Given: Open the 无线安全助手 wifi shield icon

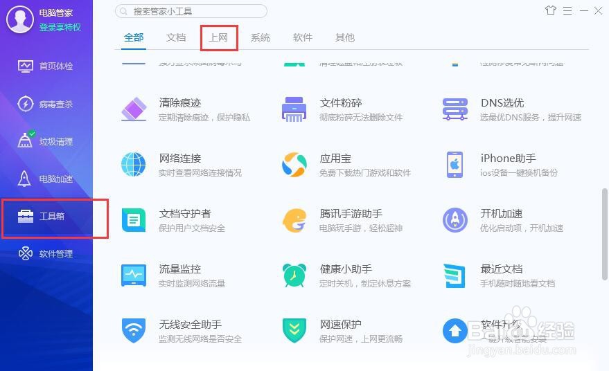Looking at the screenshot, I should click(134, 331).
